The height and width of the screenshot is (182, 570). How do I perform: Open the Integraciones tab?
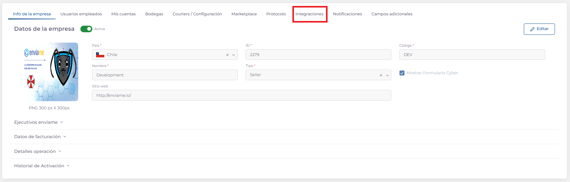(309, 14)
